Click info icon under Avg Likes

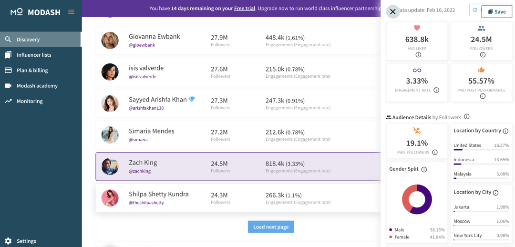pos(418,55)
